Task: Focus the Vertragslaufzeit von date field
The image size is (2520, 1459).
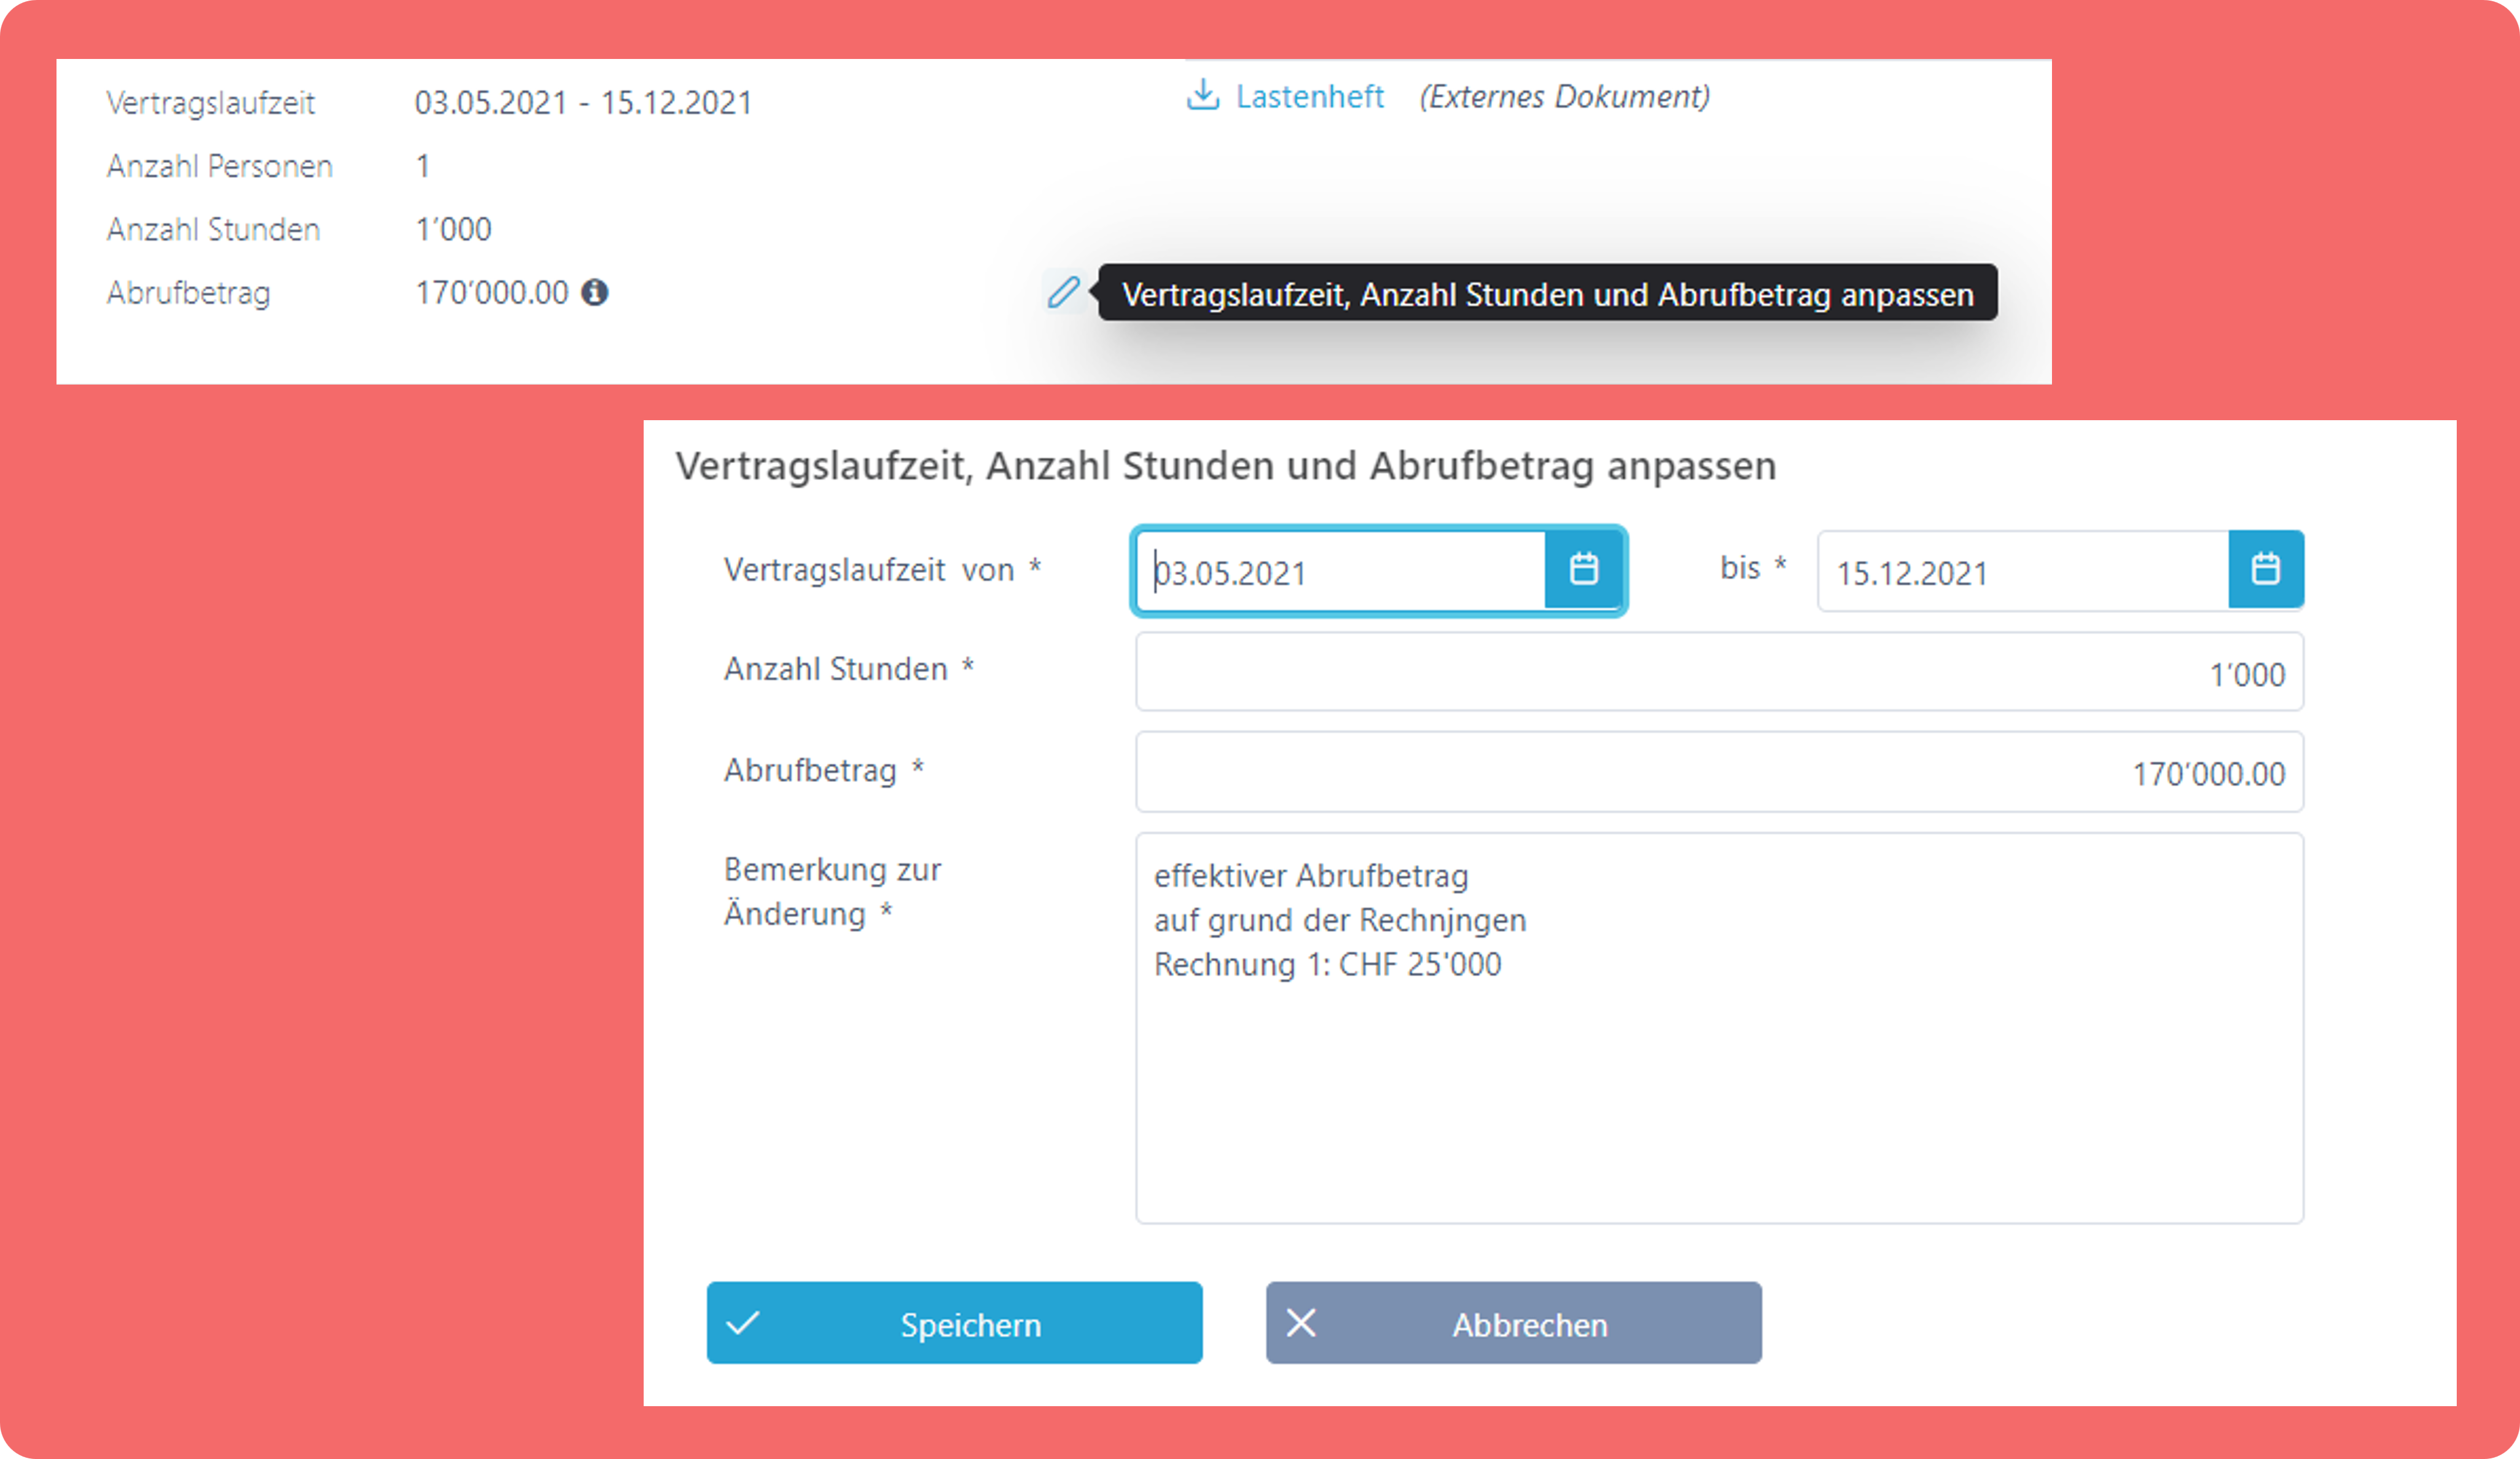Action: tap(1341, 571)
